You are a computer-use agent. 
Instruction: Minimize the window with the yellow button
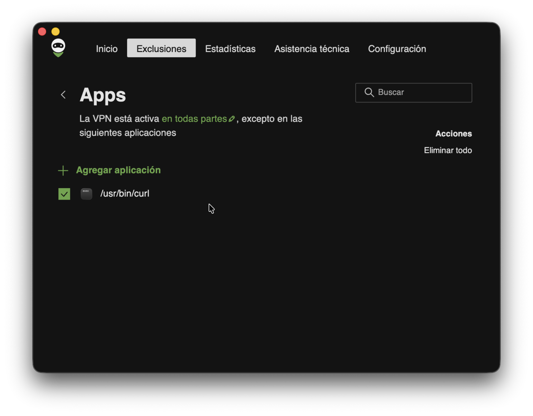coord(56,32)
